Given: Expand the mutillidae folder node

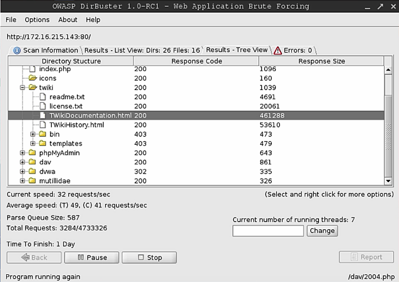Looking at the screenshot, I should point(23,181).
